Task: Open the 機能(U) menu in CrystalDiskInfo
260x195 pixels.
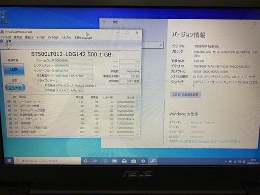Action: (29, 38)
